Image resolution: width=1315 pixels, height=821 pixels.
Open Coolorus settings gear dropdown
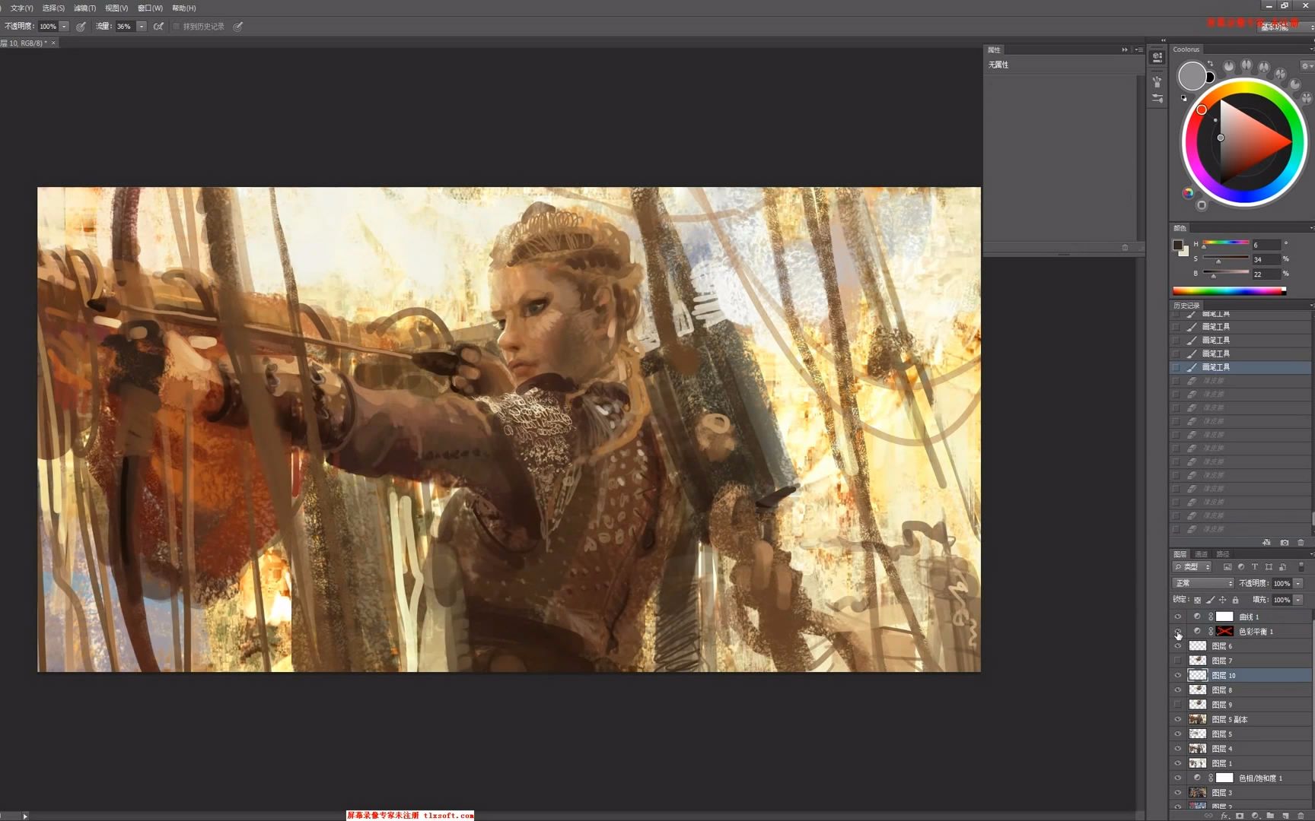coord(1306,66)
